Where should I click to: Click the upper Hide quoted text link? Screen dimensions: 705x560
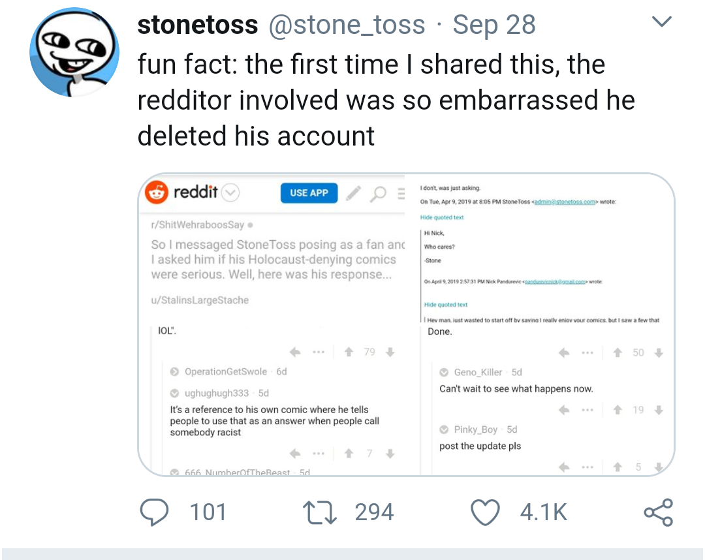(441, 217)
